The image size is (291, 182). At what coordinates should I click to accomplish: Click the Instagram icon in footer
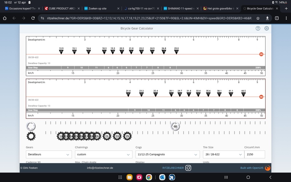[188, 168]
